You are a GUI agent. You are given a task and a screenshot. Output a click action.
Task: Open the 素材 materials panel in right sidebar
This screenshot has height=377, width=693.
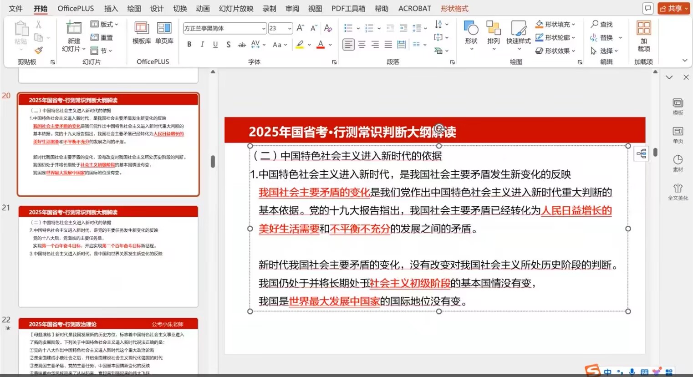click(x=678, y=163)
